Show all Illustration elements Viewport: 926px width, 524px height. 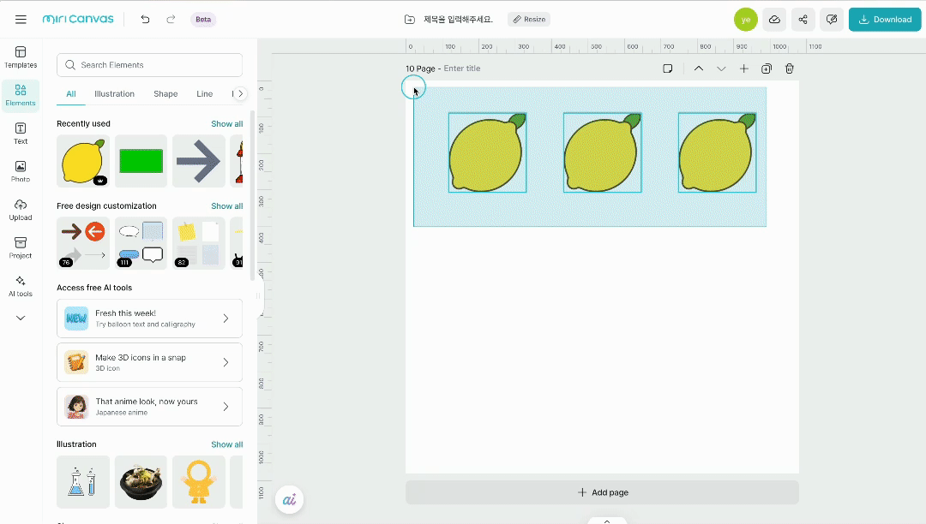(x=226, y=444)
